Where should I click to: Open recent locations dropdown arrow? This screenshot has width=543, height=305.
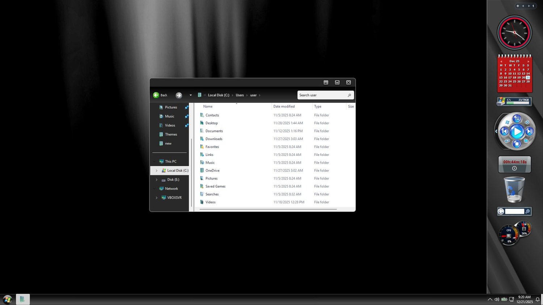click(191, 95)
